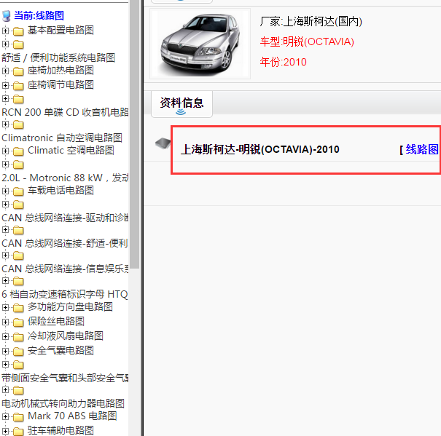Click folder icon beside 座椅加热电路图
Viewport: 441px width, 436px height.
[x=18, y=71]
